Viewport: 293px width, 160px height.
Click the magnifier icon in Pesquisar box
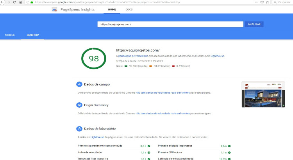coord(275,2)
